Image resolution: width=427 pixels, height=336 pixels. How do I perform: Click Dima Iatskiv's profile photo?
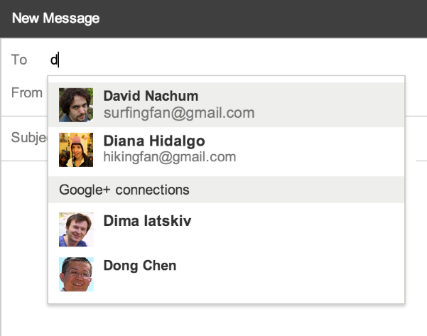(x=76, y=229)
